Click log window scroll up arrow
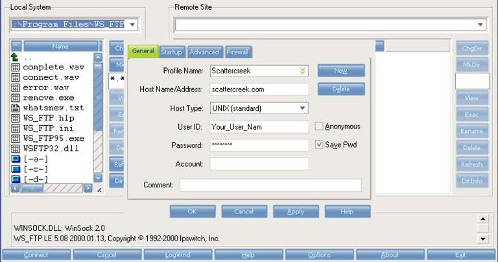The image size is (498, 262). tap(482, 219)
